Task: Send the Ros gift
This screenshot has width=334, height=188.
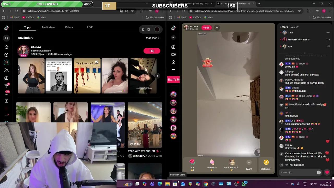Action: [192, 165]
